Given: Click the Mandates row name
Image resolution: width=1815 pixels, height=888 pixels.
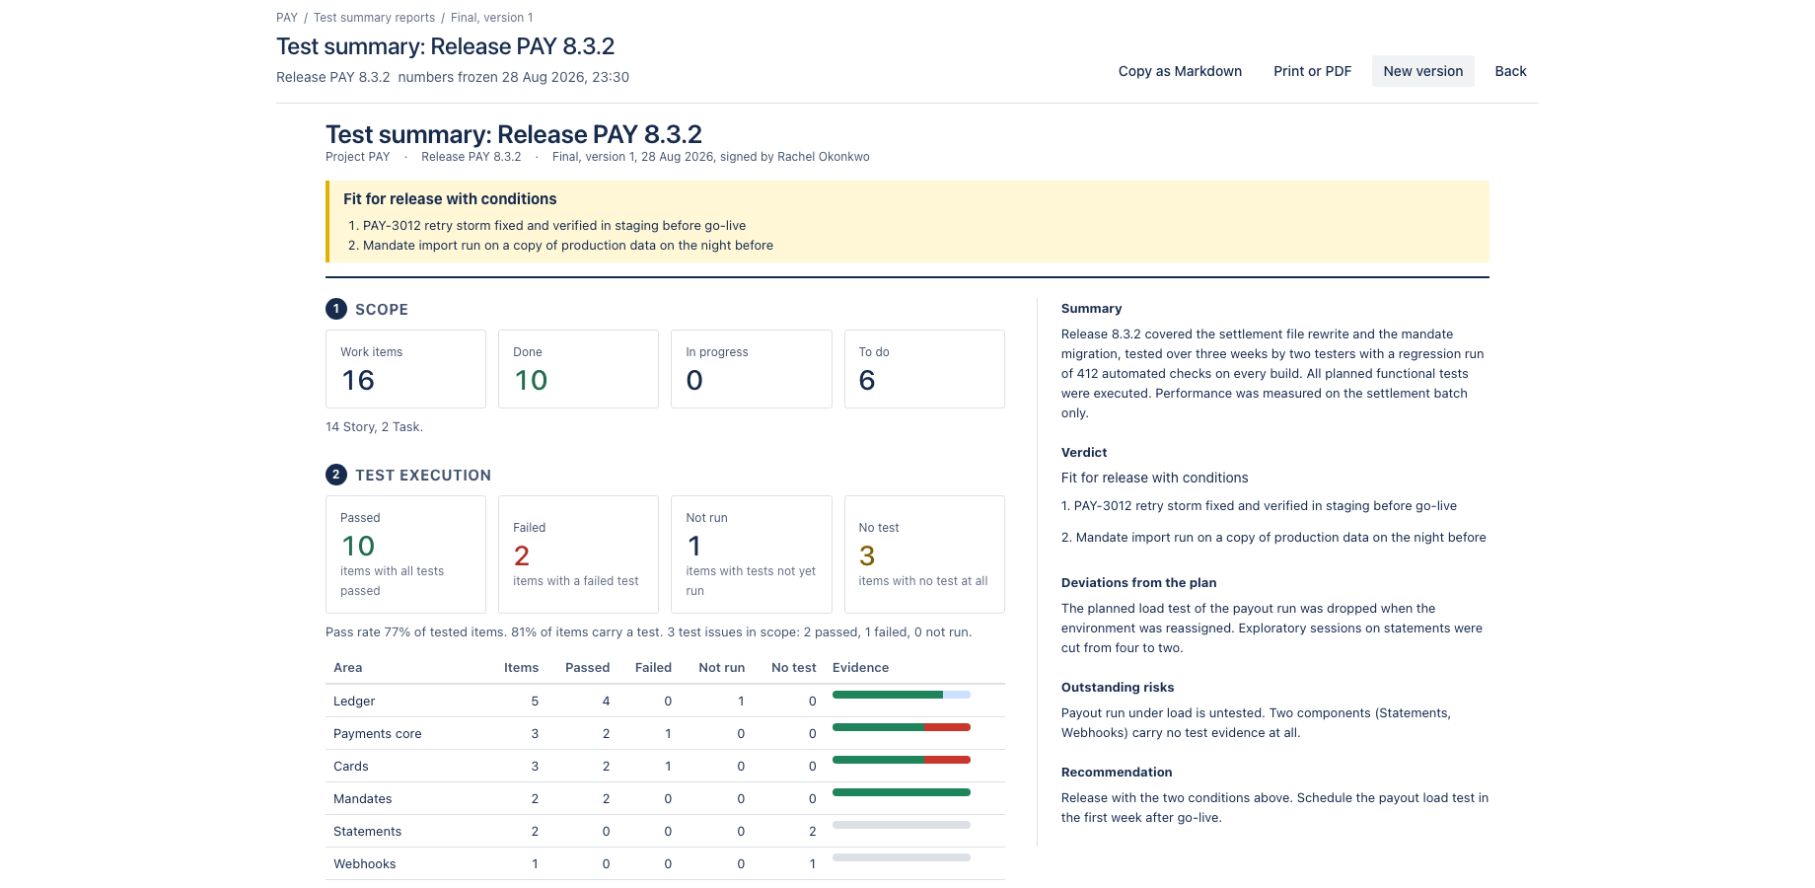Looking at the screenshot, I should (362, 799).
